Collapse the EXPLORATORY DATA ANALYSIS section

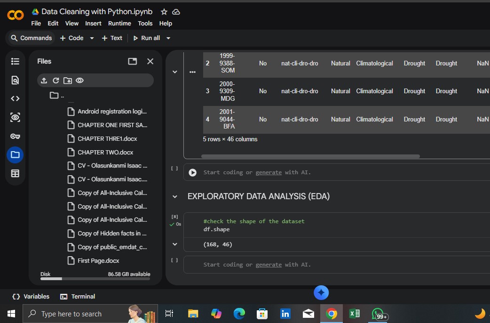(175, 196)
